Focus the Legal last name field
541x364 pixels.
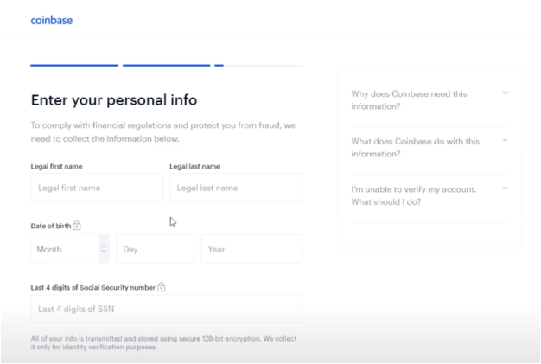pos(236,188)
